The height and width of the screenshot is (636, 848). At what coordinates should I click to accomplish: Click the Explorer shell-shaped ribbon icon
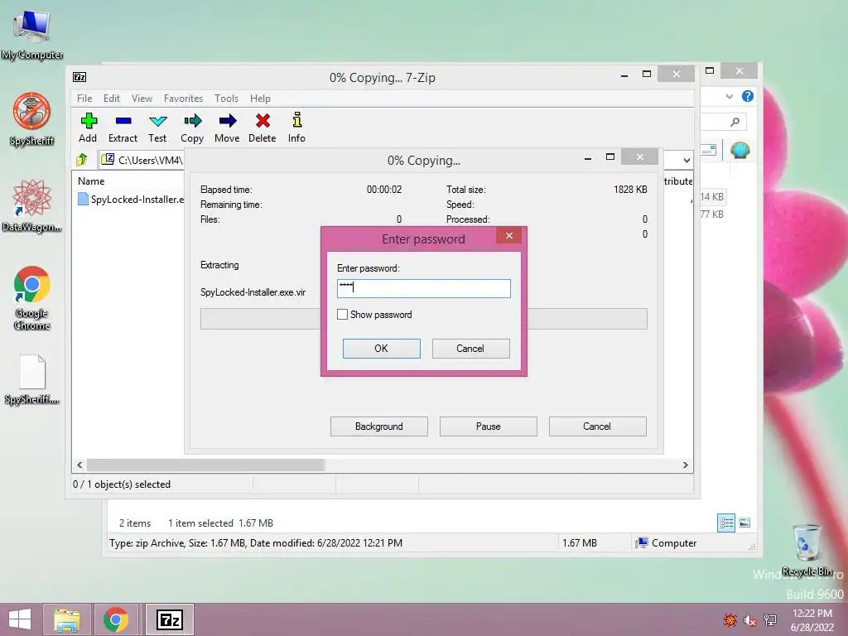pyautogui.click(x=740, y=150)
